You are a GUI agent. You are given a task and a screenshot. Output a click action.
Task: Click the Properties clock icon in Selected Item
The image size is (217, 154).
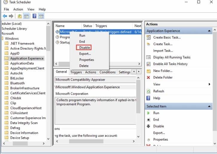coord(149,140)
